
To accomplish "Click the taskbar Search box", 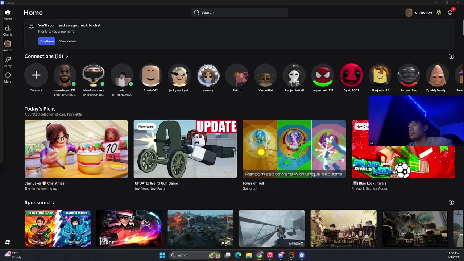I will pyautogui.click(x=195, y=255).
